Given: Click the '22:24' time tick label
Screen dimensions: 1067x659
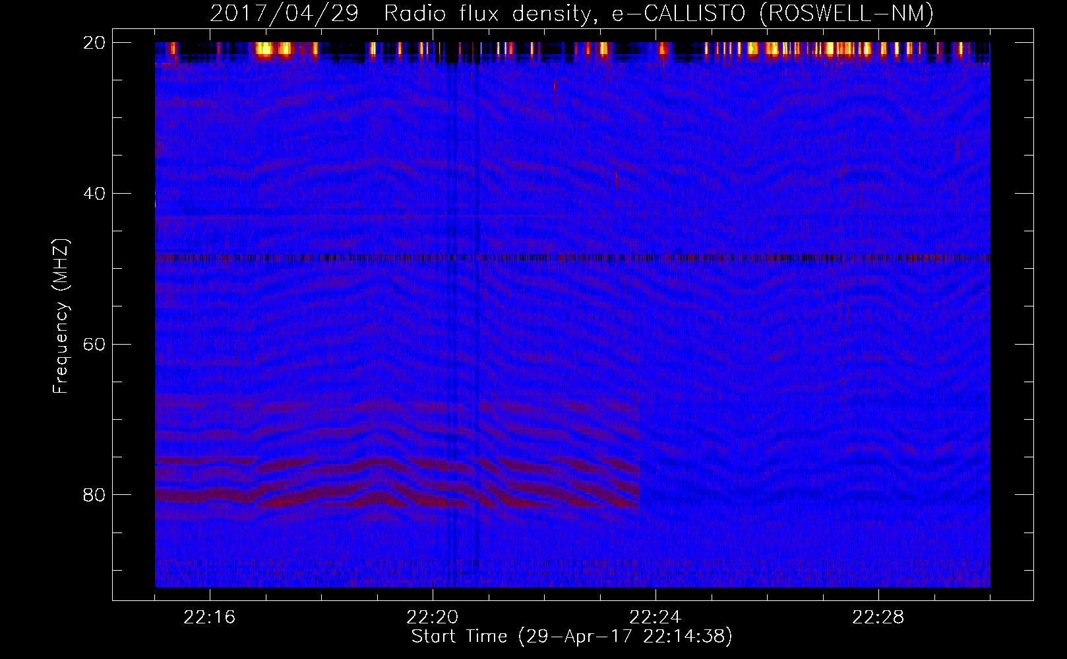Looking at the screenshot, I should pyautogui.click(x=655, y=617).
